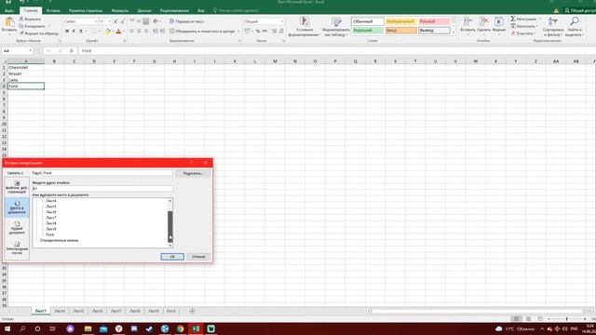Apply the Good (Хороший) green cell style
The image size is (596, 335).
click(368, 30)
